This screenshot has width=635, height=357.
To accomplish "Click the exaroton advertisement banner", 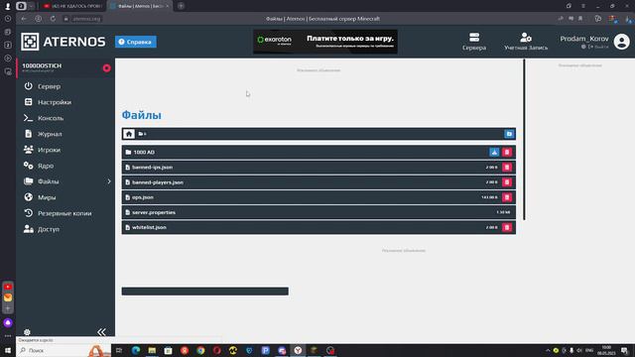I will tap(325, 42).
